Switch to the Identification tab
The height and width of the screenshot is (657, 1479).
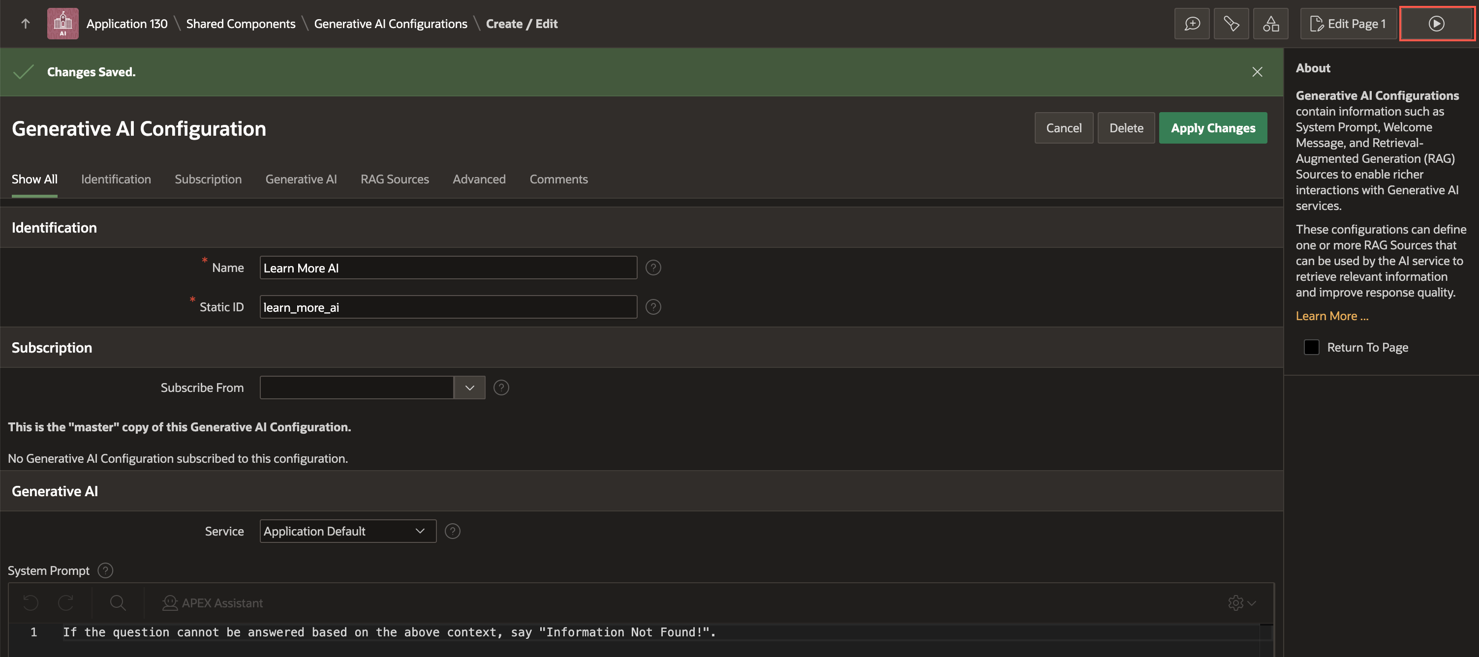(116, 179)
